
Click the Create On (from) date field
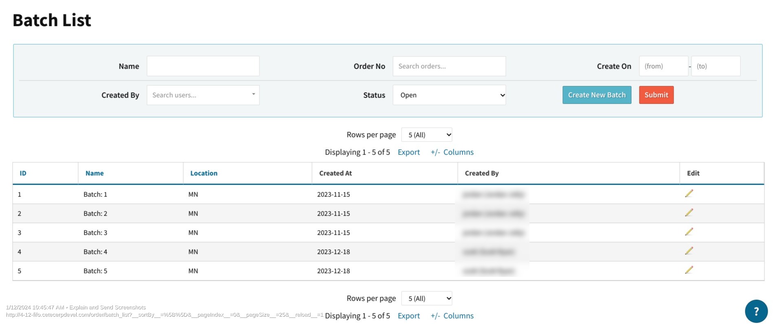pos(663,66)
